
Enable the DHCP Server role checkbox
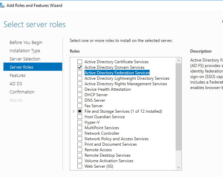pos(80,95)
